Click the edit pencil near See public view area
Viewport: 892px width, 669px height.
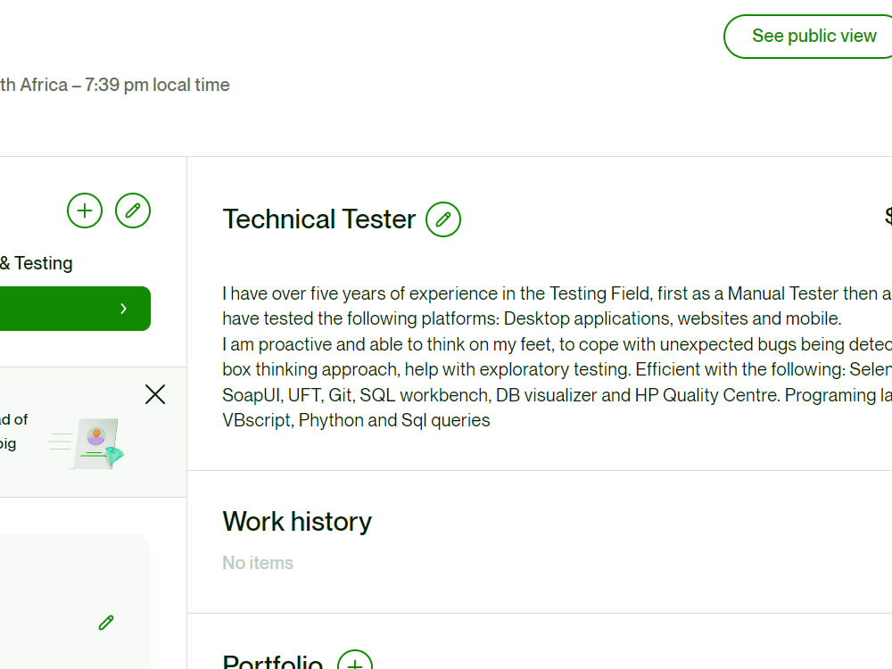132,211
